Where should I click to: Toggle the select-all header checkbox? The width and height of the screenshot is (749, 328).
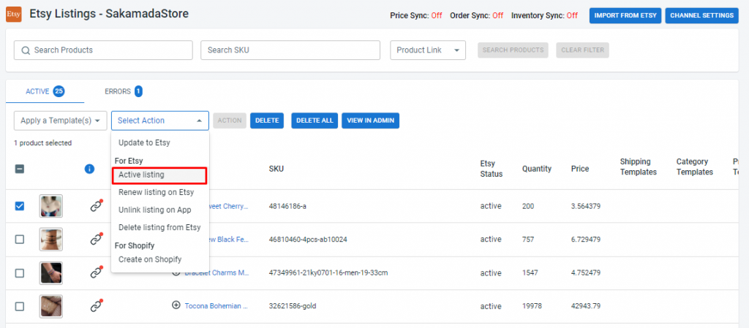tap(20, 169)
